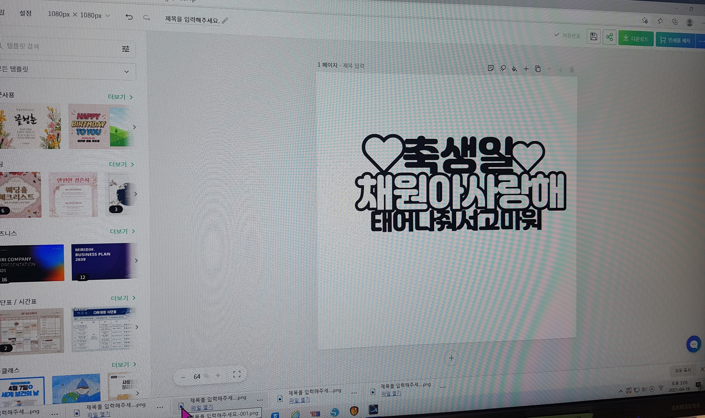
Task: Open the template search filter icon
Action: [x=126, y=49]
